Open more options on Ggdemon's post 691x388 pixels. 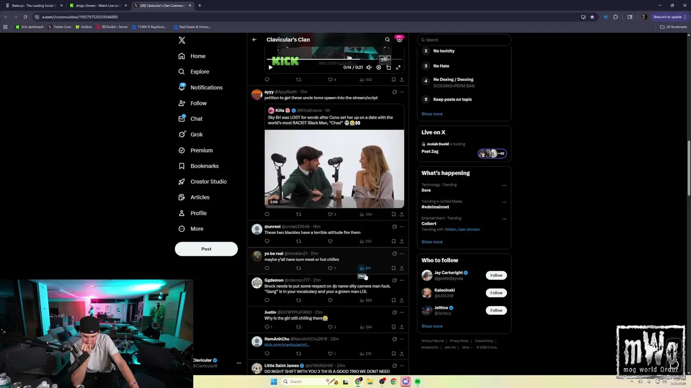tap(402, 280)
